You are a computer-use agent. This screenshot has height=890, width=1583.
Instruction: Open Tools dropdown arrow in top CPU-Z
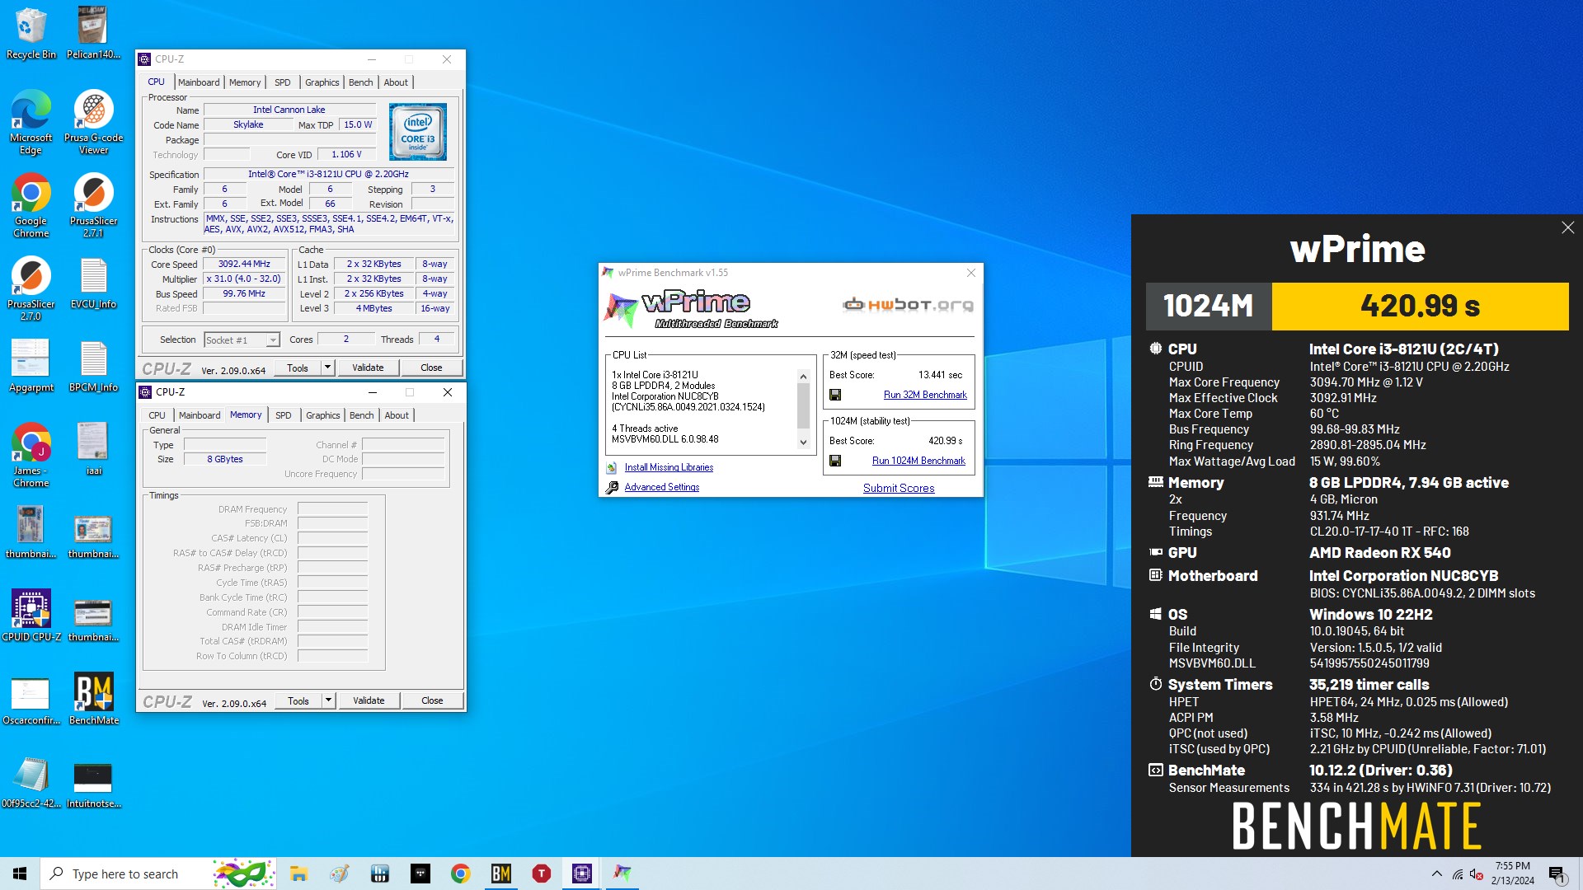coord(327,368)
